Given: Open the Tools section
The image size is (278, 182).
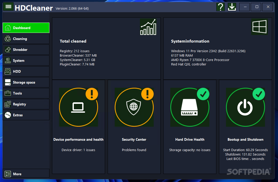Looking at the screenshot, I should tap(26, 93).
